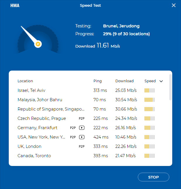
Task: Click the 313 ms ping value
Action: pos(100,90)
